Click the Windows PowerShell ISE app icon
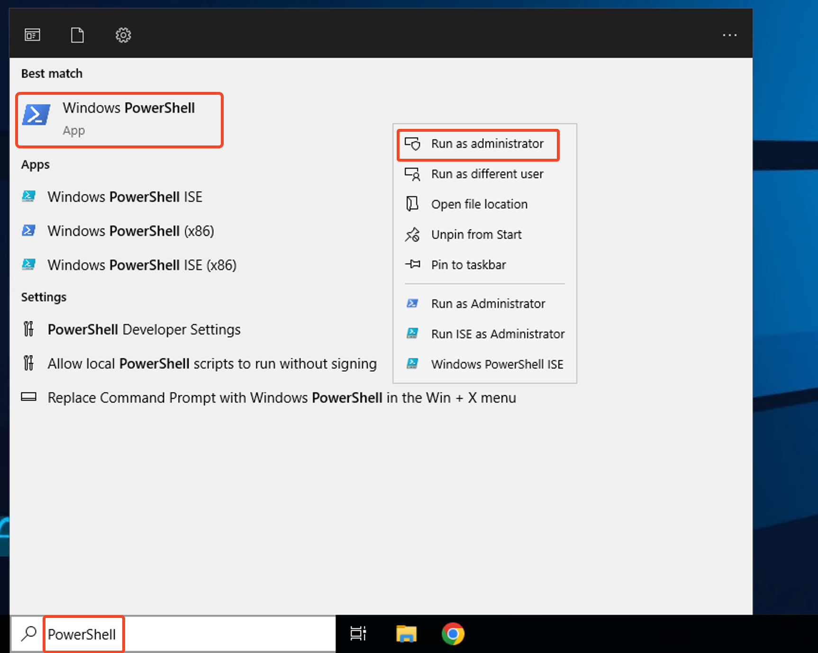This screenshot has height=653, width=818. pos(28,196)
